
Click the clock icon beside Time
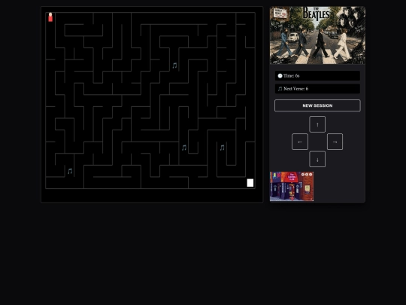pos(280,76)
